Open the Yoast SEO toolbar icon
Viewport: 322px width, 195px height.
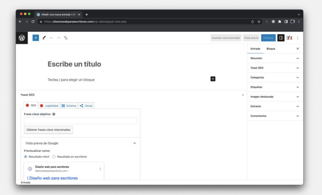click(289, 38)
